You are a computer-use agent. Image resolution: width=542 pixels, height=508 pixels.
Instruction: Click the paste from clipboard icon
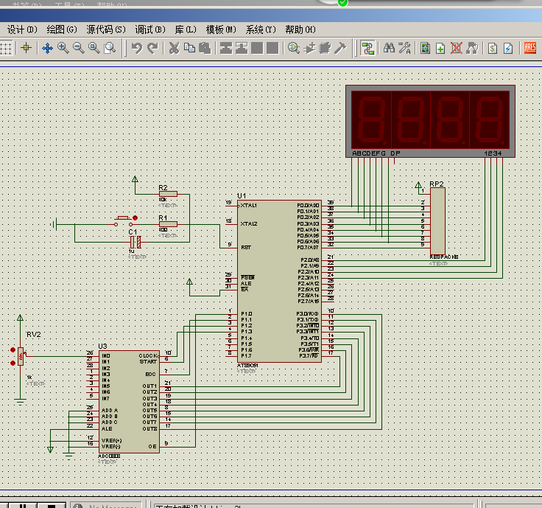[x=205, y=48]
